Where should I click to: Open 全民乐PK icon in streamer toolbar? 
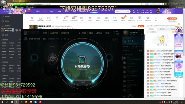pos(65,19)
